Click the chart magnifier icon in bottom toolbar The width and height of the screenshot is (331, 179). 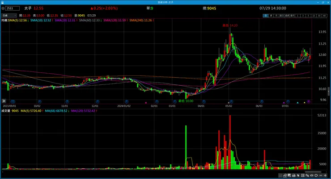285,175
